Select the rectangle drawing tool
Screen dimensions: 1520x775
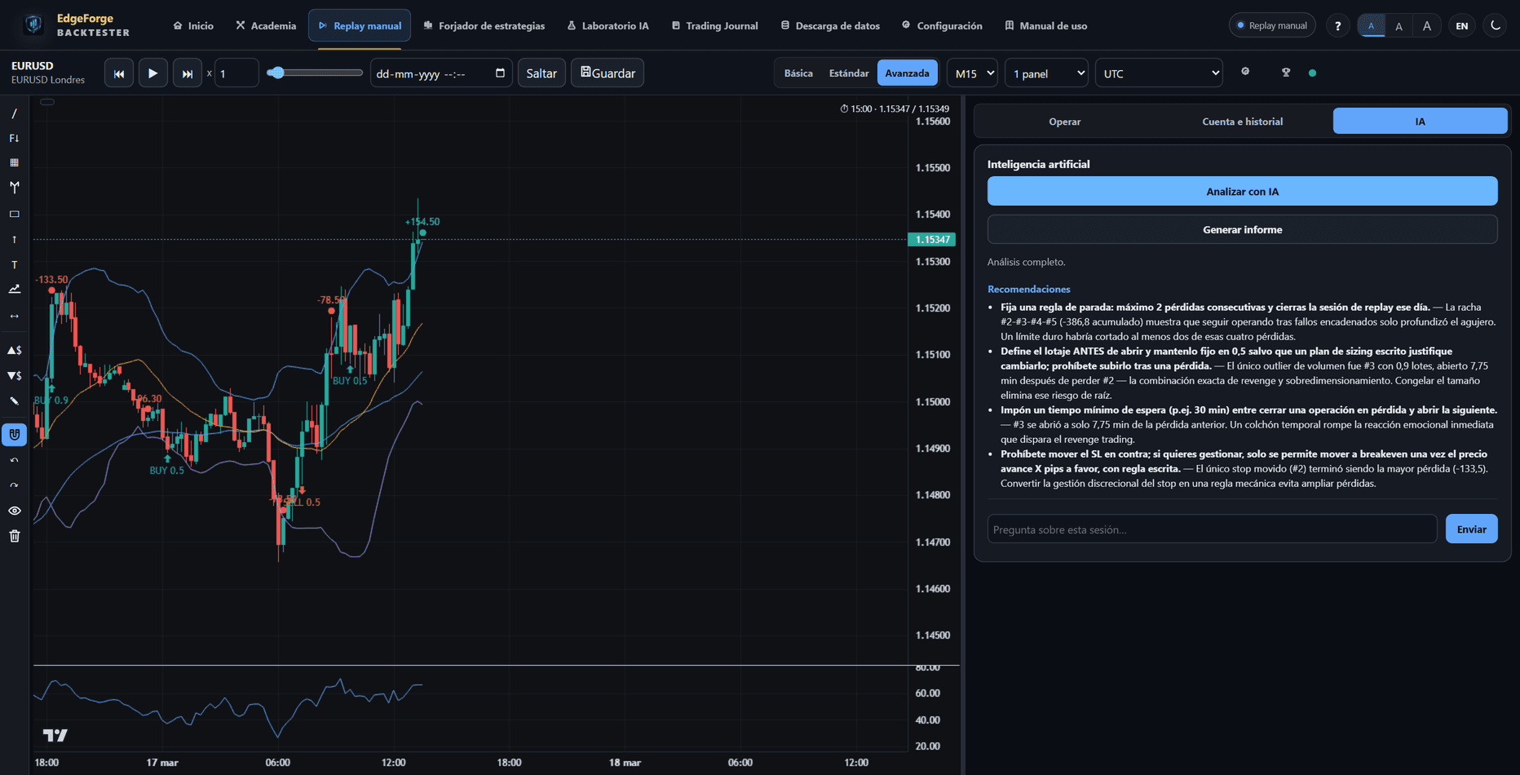pos(15,214)
